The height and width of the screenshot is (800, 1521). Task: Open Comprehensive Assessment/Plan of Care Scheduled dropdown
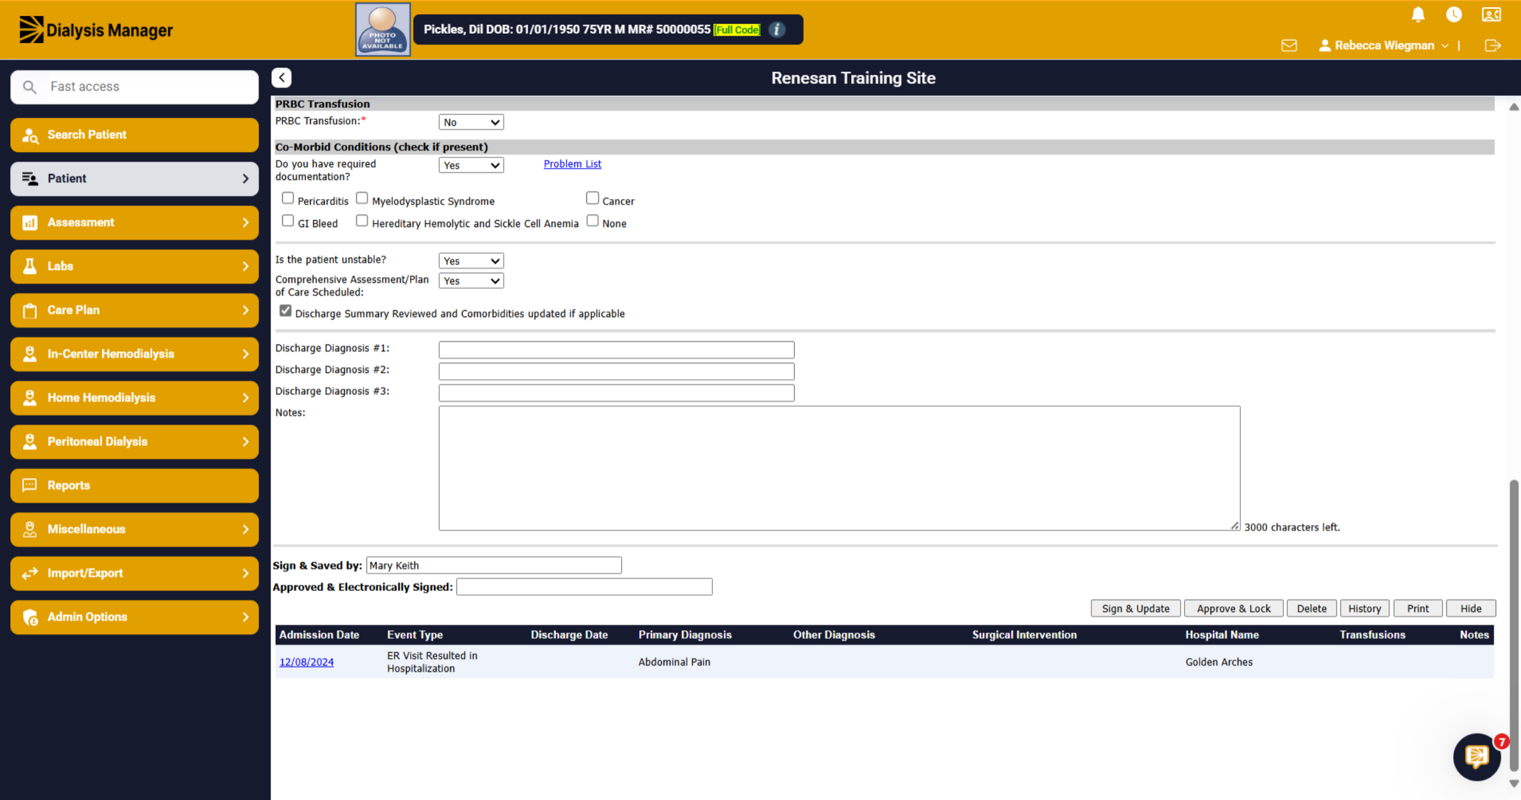[471, 281]
